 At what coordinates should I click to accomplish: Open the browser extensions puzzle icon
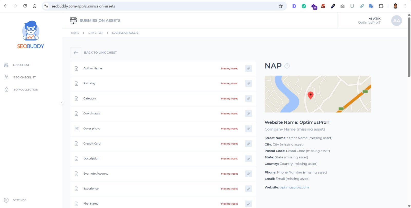pos(381,6)
